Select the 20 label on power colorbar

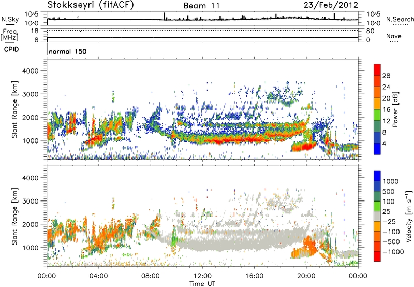point(386,98)
